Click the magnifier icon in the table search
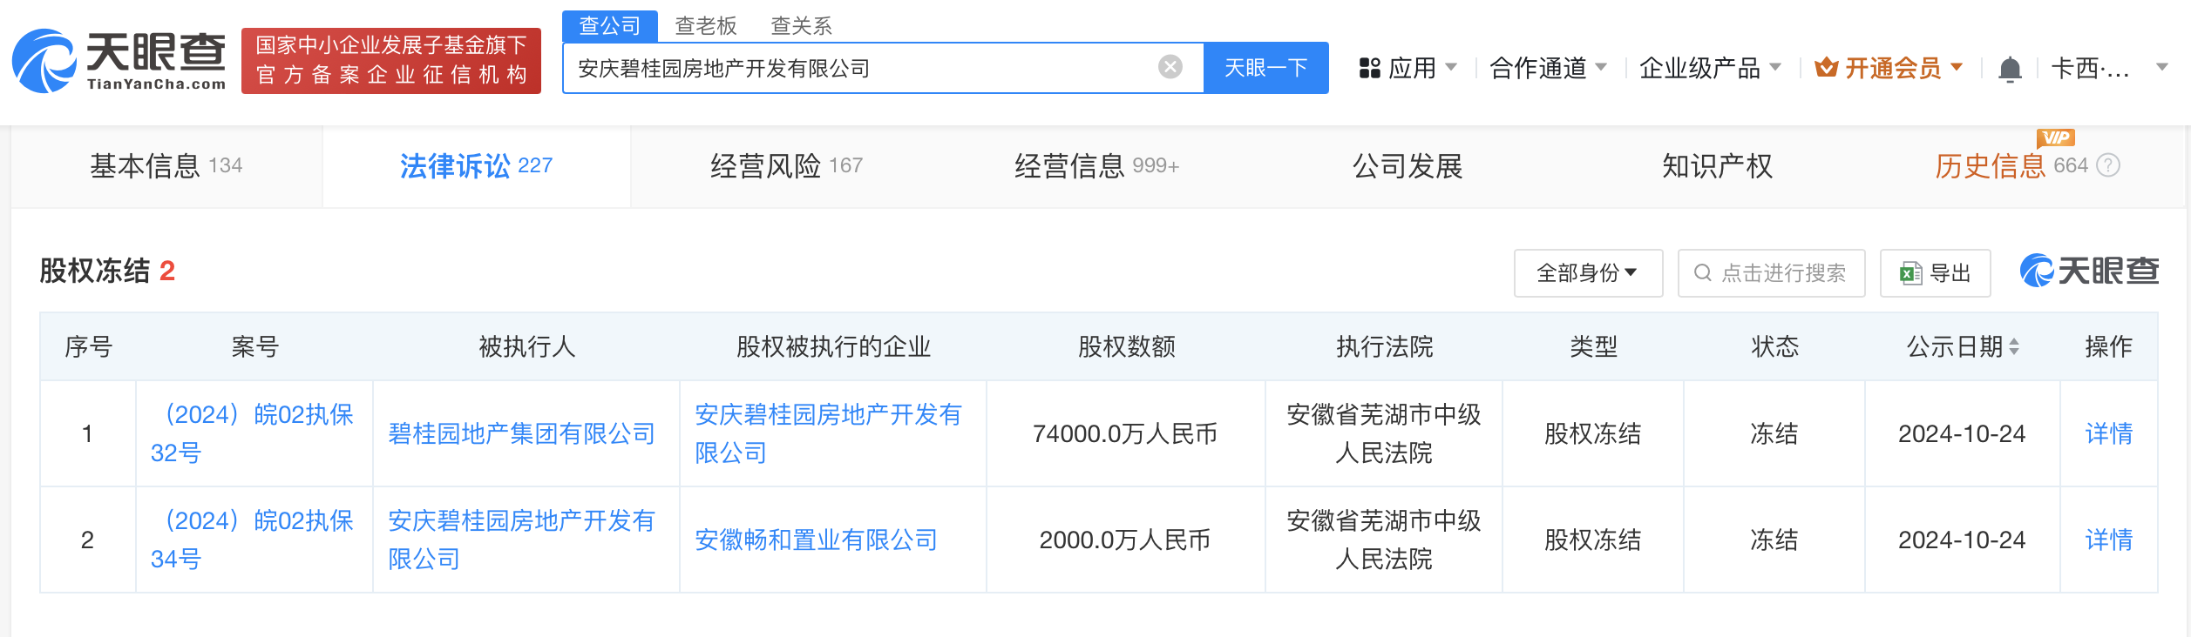This screenshot has height=637, width=2191. [1702, 273]
